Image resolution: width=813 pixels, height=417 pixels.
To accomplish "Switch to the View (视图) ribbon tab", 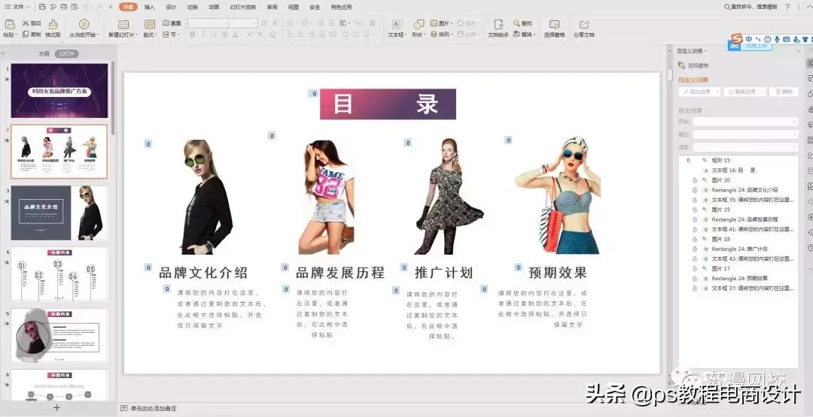I will [x=294, y=8].
